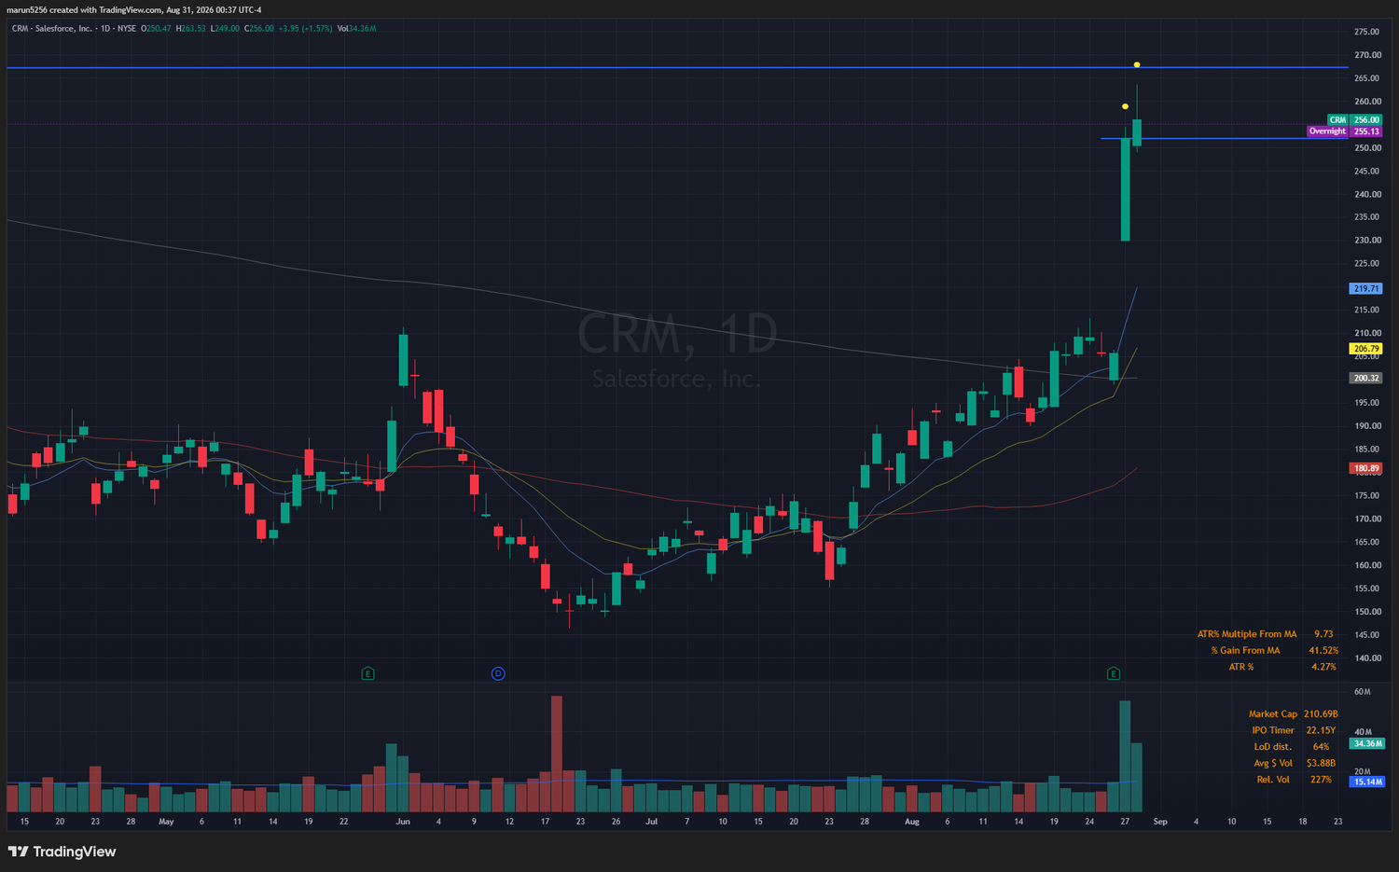Click the 150.00 price axis label
Screen dimensions: 1399x872
point(1367,612)
